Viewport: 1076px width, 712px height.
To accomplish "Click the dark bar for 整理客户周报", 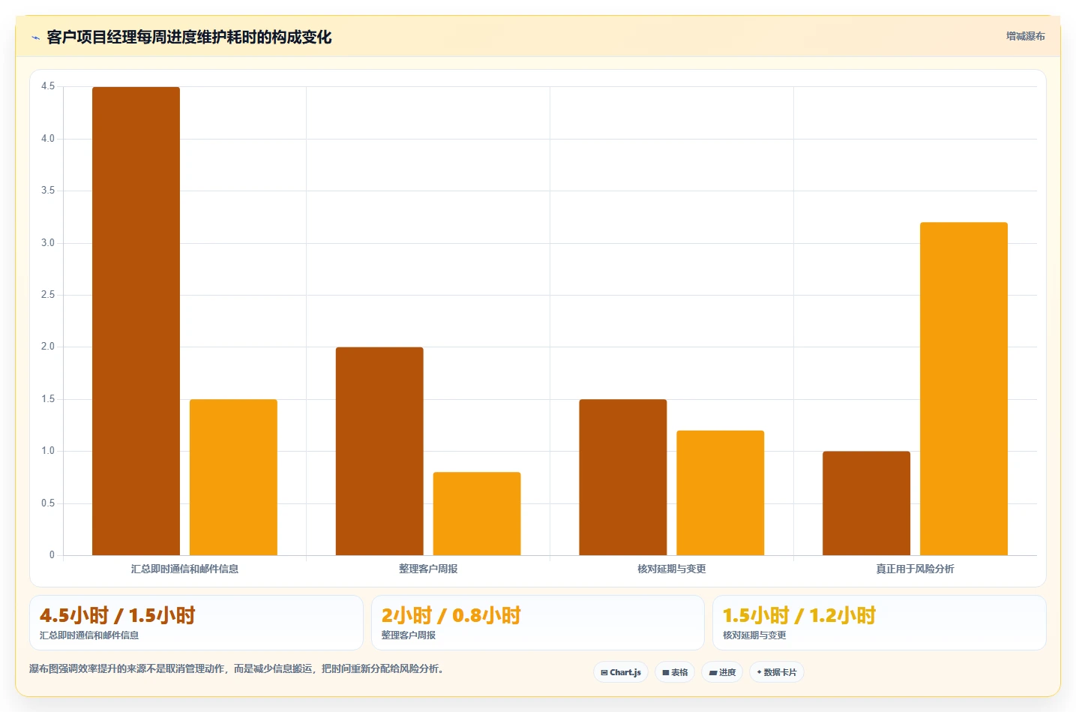I will click(379, 451).
